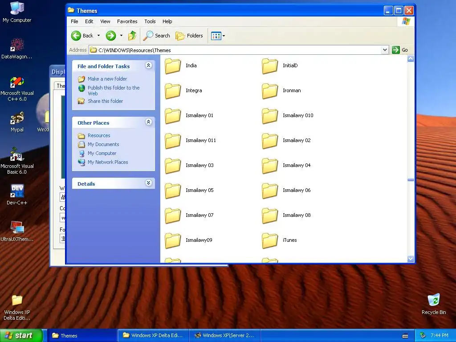The height and width of the screenshot is (342, 456).
Task: Collapse File and Folder Tasks panel
Action: pos(149,65)
